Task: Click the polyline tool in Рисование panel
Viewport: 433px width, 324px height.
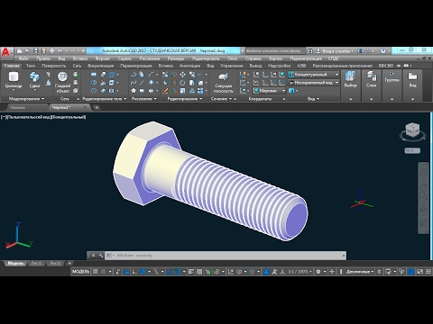Action: tap(134, 75)
